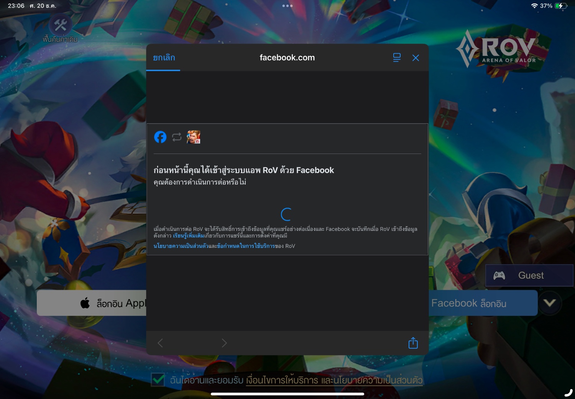The width and height of the screenshot is (575, 399).
Task: Tap the 23:06 clock in status bar
Action: [16, 6]
